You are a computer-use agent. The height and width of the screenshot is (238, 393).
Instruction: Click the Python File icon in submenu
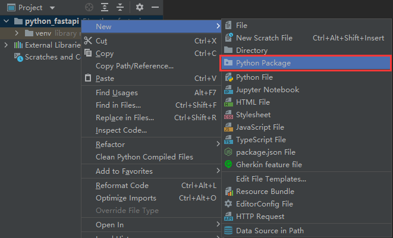[229, 77]
